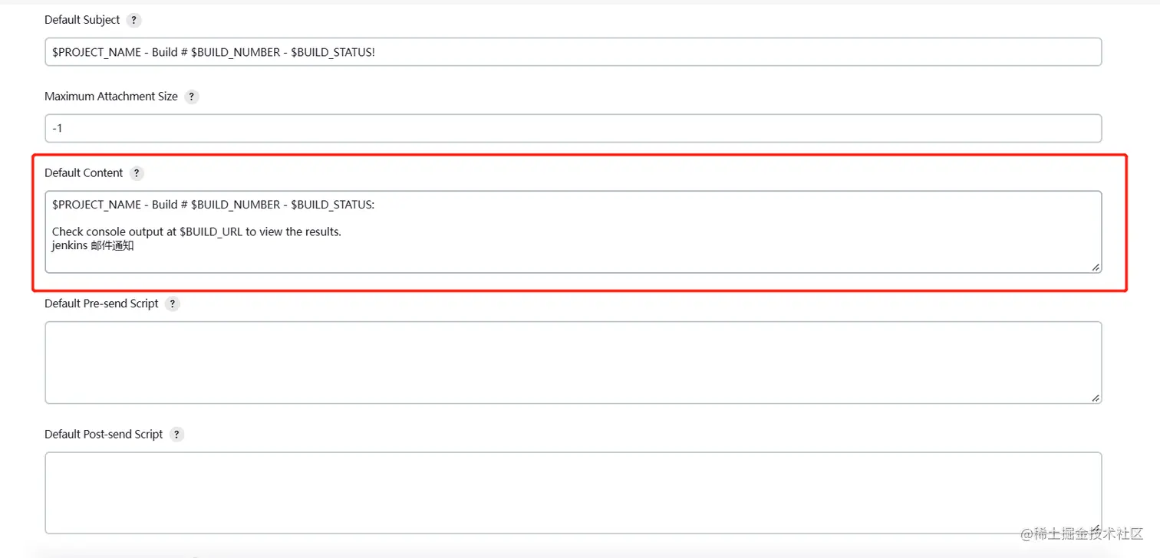1160x558 pixels.
Task: Click the Post-send Script textarea resize handle
Action: (x=1096, y=528)
